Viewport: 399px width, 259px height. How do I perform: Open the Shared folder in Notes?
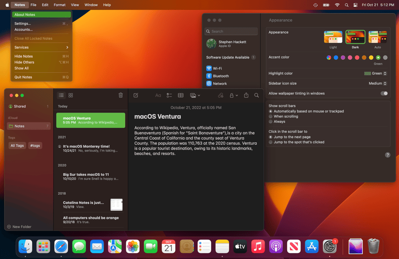pyautogui.click(x=29, y=106)
